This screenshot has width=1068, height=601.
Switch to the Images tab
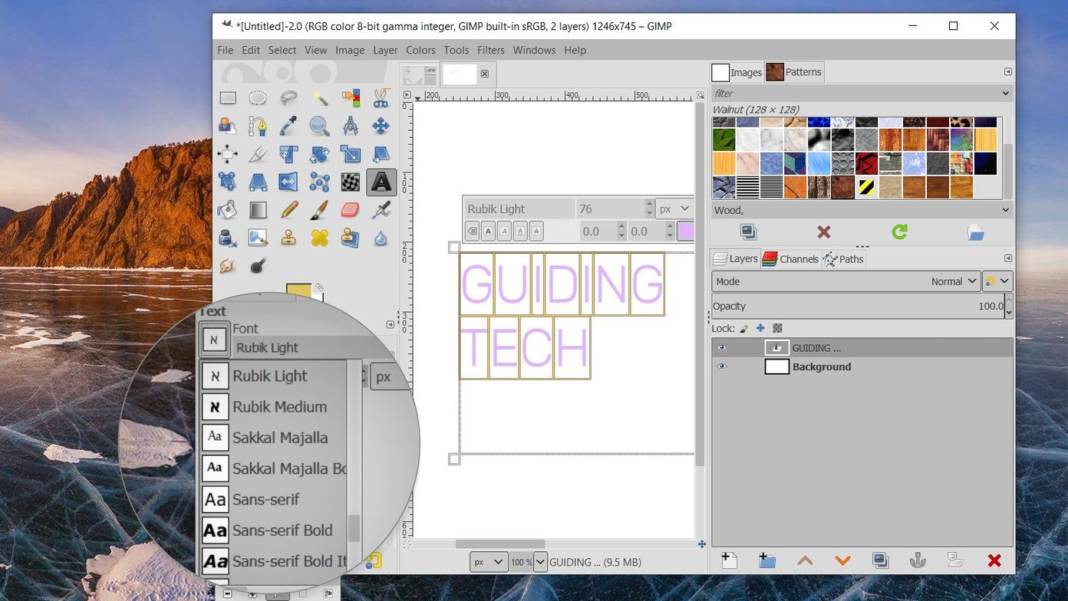pos(737,72)
